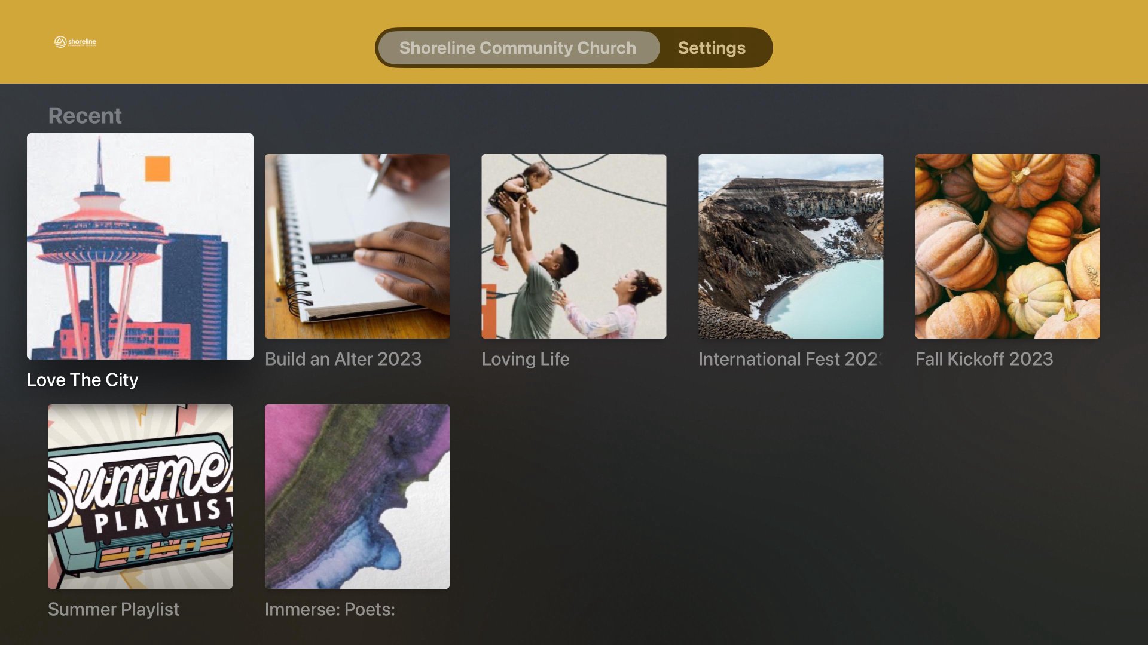Click the Summer Playlist title text

tap(114, 609)
